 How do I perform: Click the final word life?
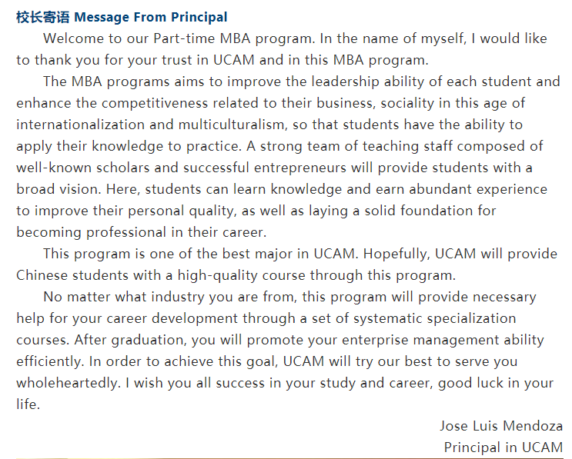pos(28,404)
